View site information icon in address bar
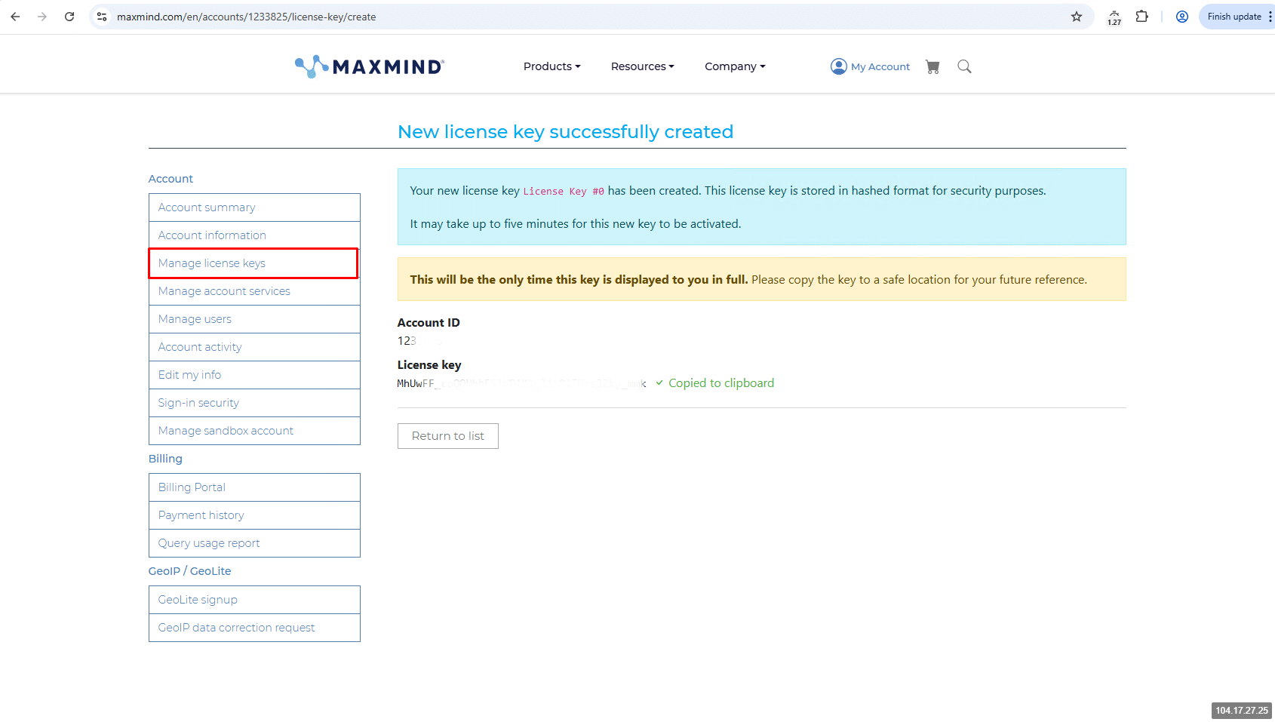 (102, 17)
